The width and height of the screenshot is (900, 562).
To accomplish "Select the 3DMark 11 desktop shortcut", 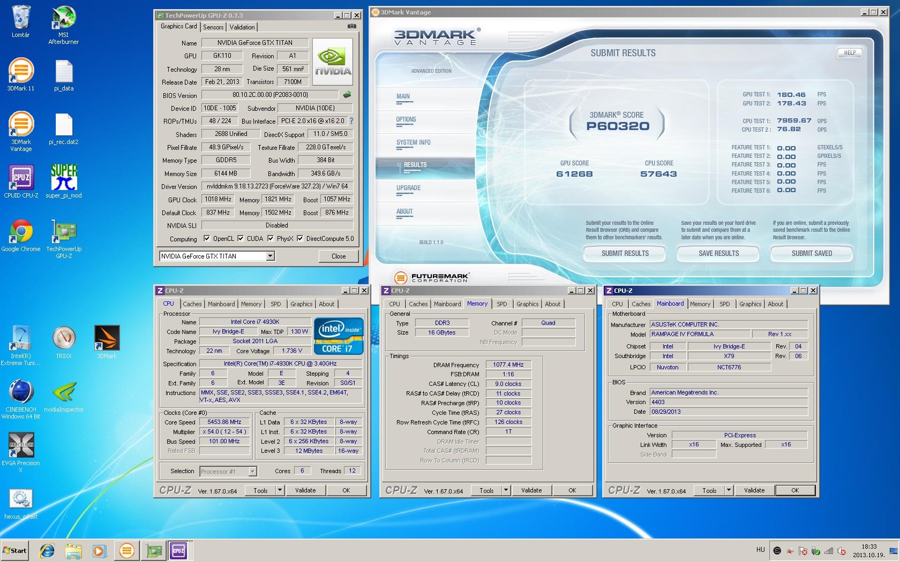I will pos(21,74).
